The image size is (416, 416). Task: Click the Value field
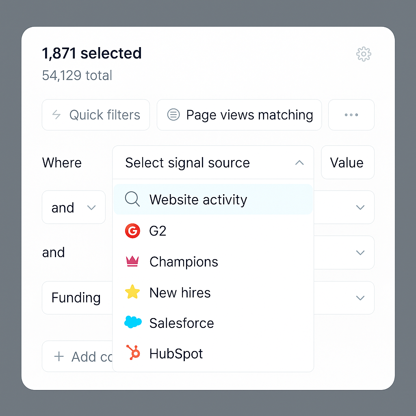tap(347, 162)
